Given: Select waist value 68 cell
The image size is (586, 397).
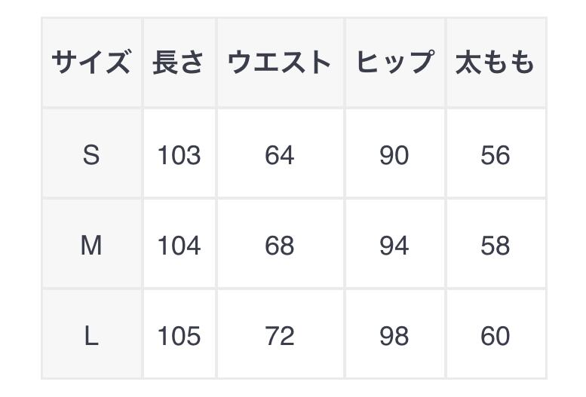Looking at the screenshot, I should point(280,246).
